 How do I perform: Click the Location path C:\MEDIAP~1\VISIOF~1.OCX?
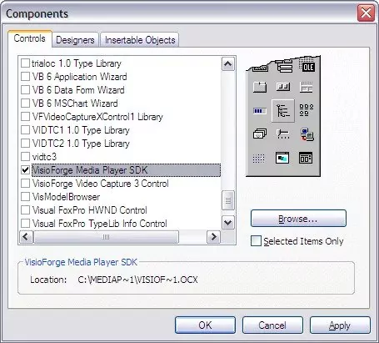(x=137, y=280)
